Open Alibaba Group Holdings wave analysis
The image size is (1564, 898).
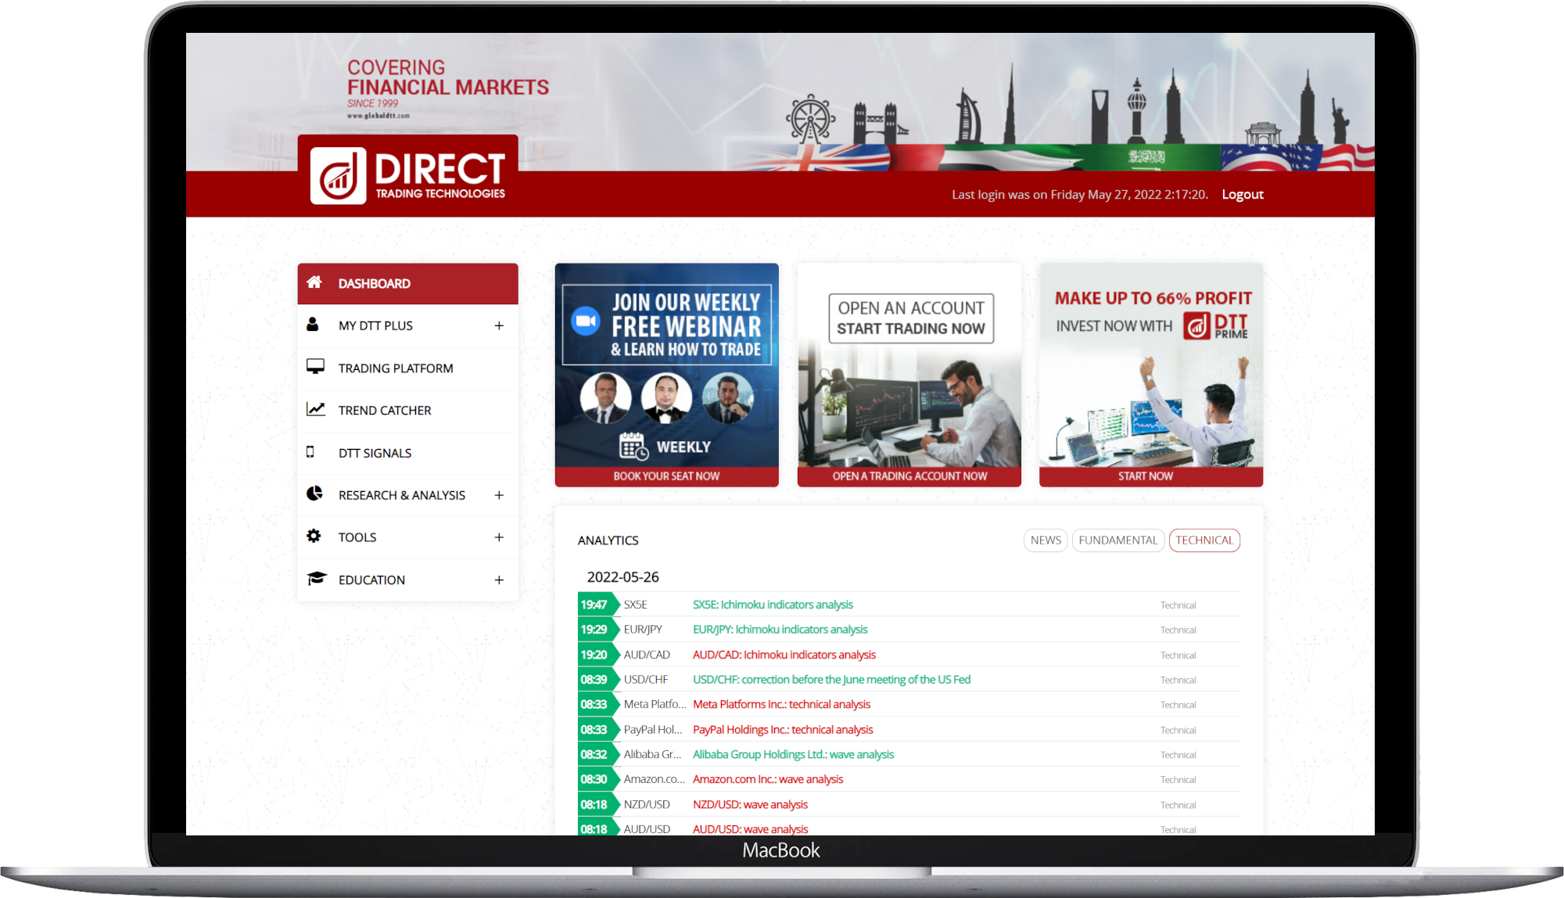coord(793,754)
